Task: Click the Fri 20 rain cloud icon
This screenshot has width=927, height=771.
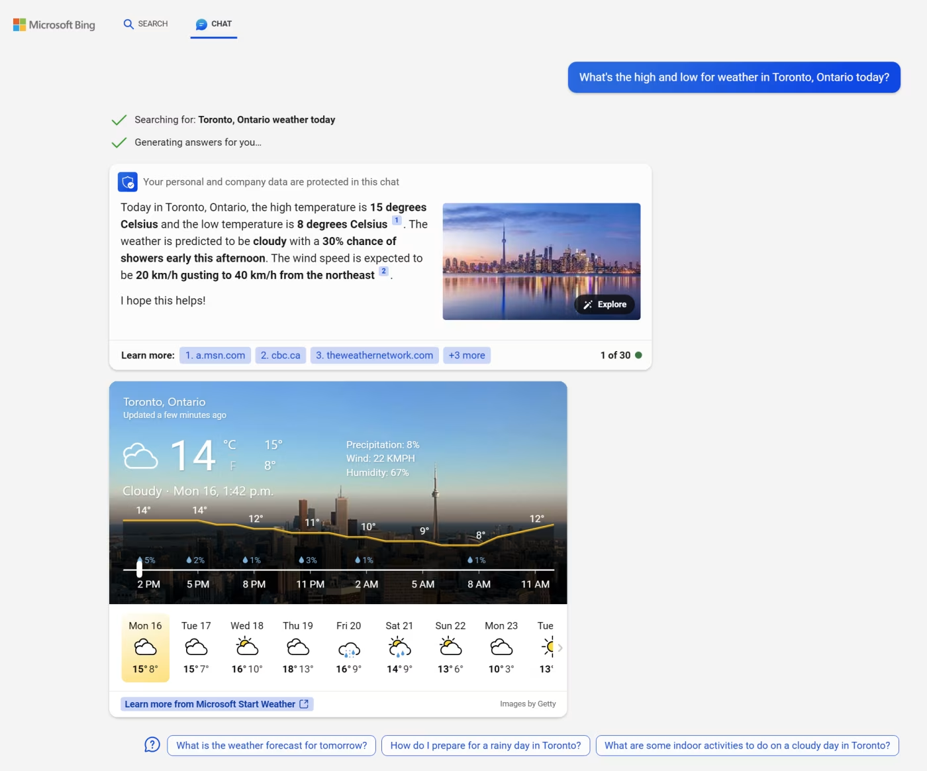Action: (x=349, y=648)
